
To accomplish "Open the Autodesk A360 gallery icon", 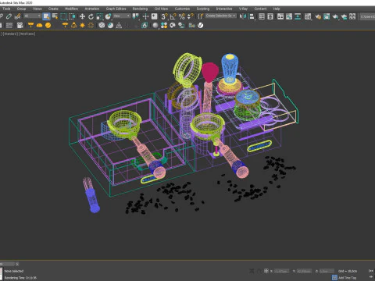I will pyautogui.click(x=352, y=16).
